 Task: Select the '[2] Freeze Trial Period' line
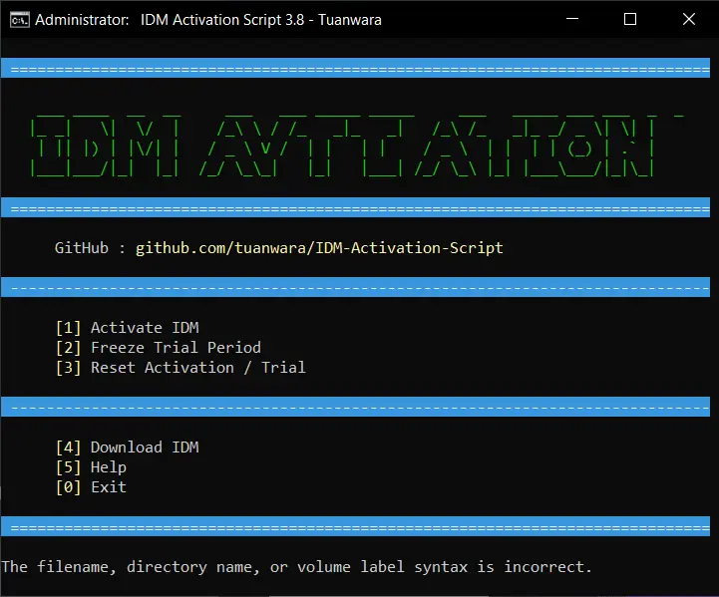coord(159,347)
